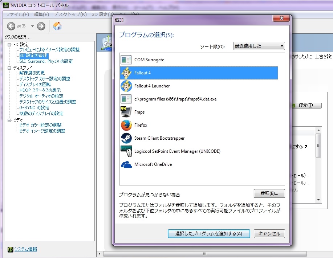333x258 pixels.
Task: Click the NVIDIA Control Panel title bar icon
Action: tap(6, 5)
